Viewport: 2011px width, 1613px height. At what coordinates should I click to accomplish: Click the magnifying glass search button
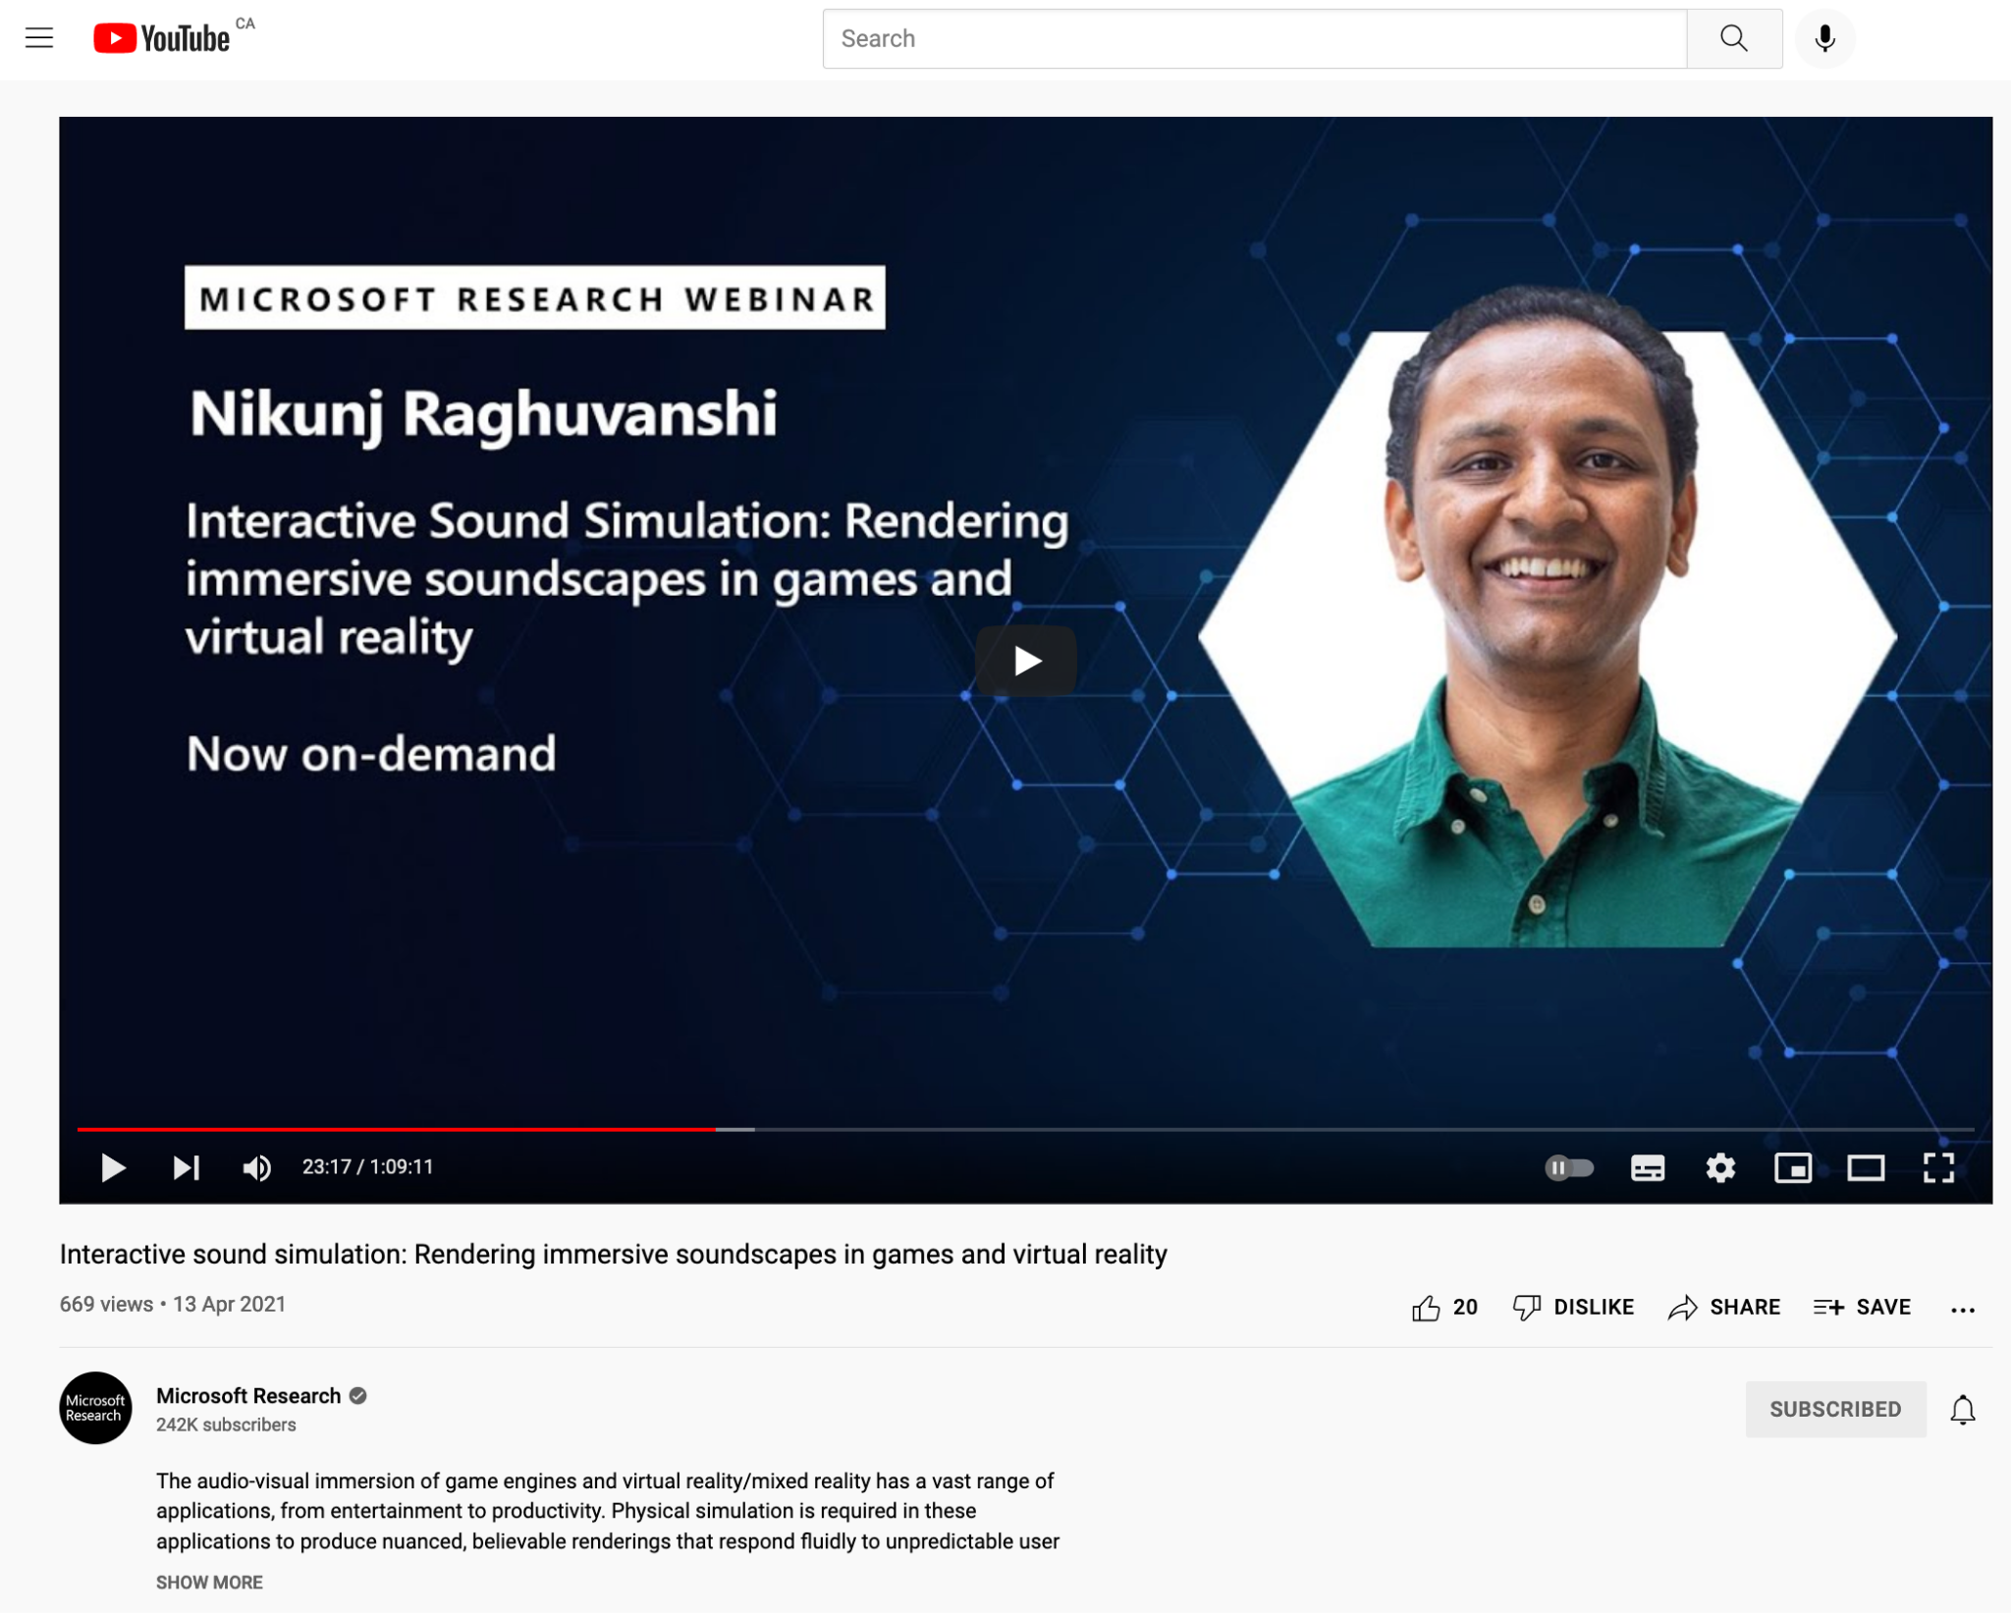(1734, 38)
